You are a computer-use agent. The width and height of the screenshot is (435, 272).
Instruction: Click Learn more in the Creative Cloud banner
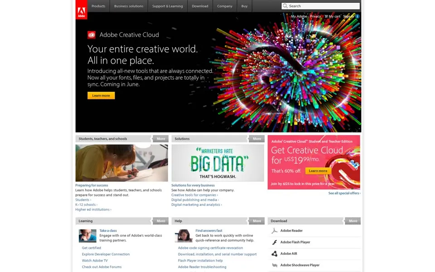click(101, 96)
